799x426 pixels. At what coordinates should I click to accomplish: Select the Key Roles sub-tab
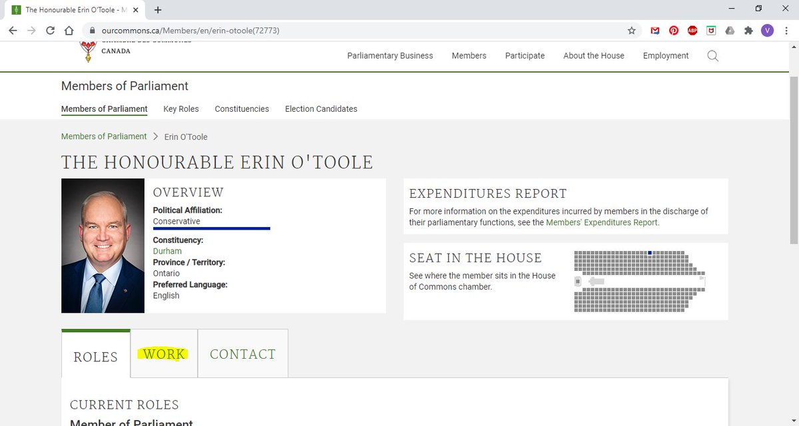pyautogui.click(x=181, y=108)
